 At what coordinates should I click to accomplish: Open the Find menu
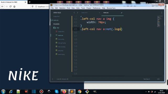68,8
